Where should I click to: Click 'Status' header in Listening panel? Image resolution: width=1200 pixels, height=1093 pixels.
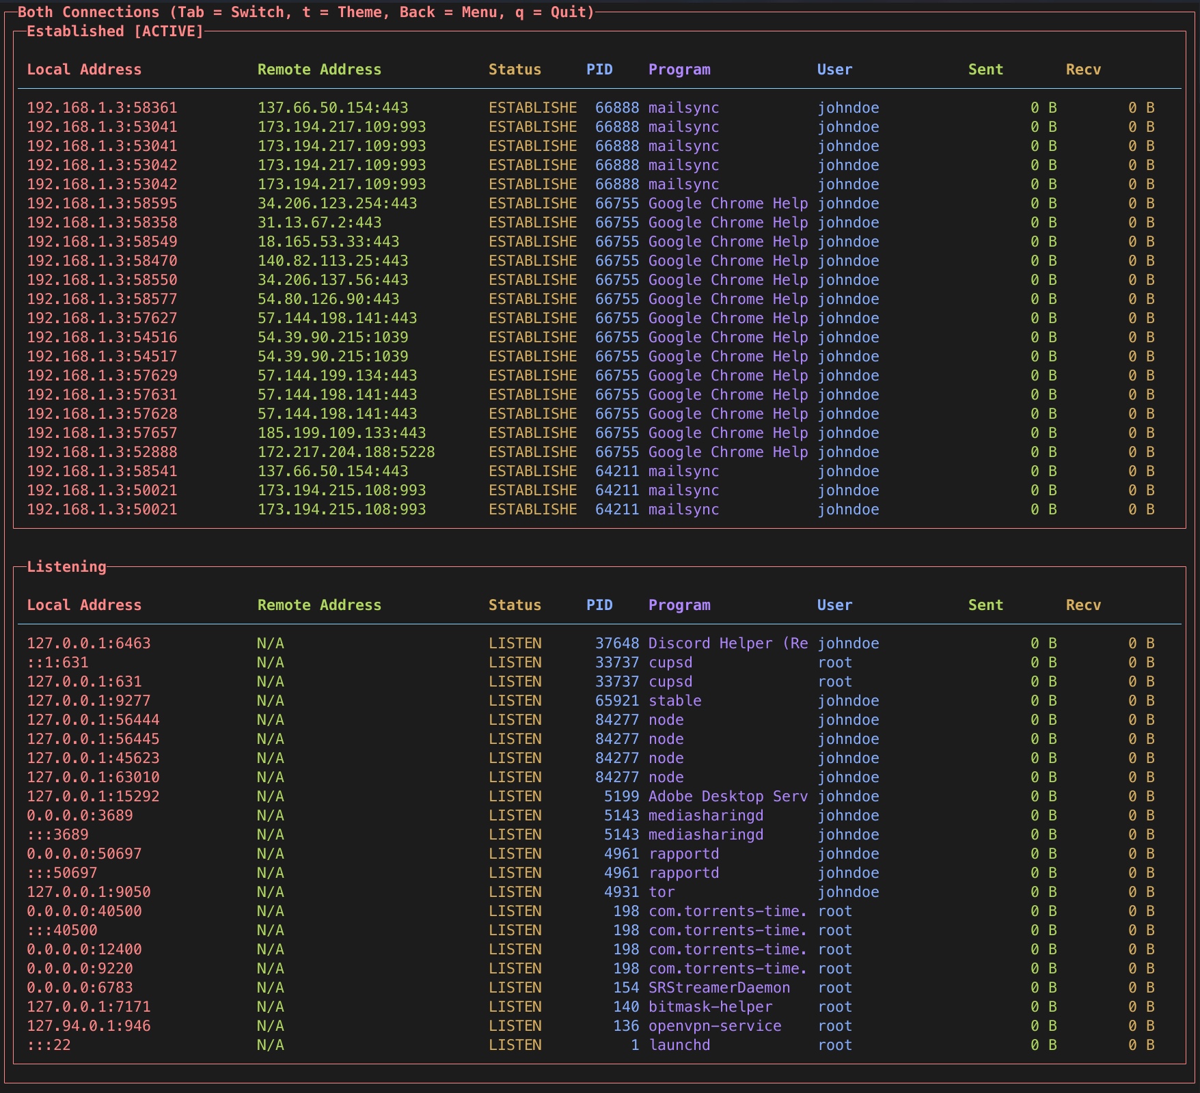coord(515,605)
